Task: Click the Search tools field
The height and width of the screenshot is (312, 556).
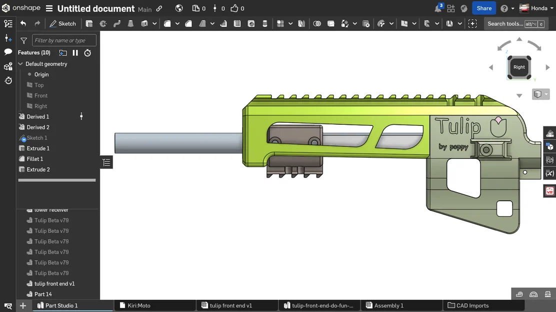Action: [516, 24]
